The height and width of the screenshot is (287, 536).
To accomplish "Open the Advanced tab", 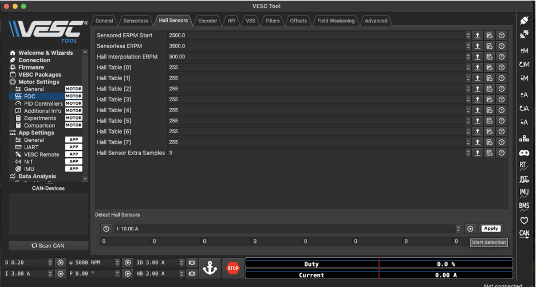I will point(376,21).
